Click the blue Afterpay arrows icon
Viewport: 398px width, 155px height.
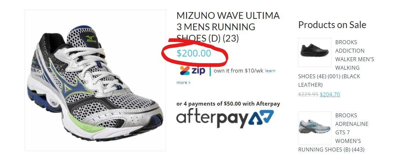261,118
